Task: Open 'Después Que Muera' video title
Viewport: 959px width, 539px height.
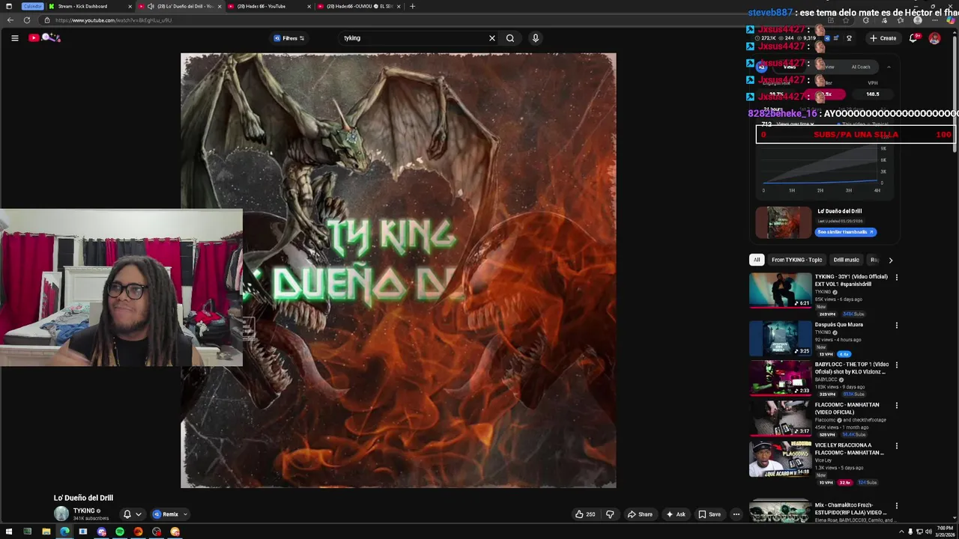Action: pyautogui.click(x=839, y=325)
